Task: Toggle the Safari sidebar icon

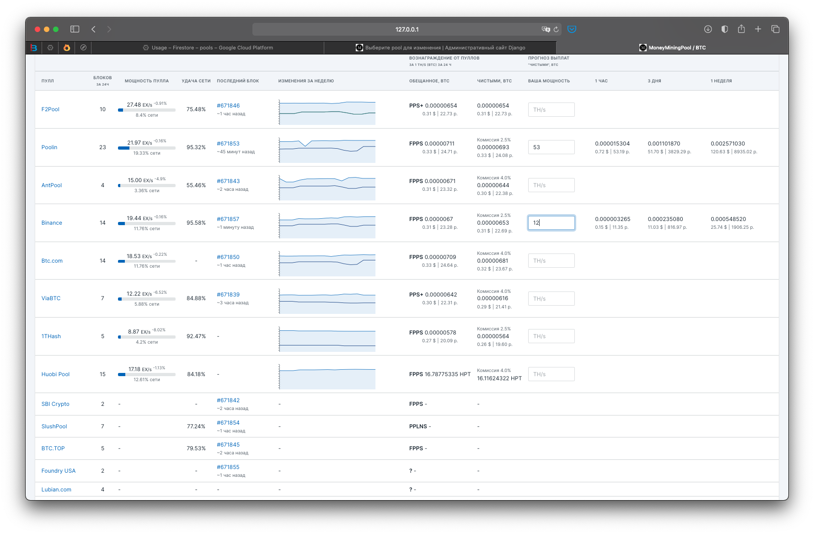Action: (75, 29)
